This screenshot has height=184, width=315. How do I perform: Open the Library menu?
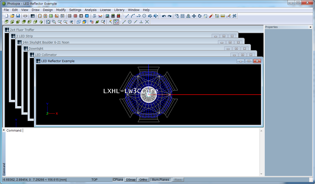(x=119, y=10)
